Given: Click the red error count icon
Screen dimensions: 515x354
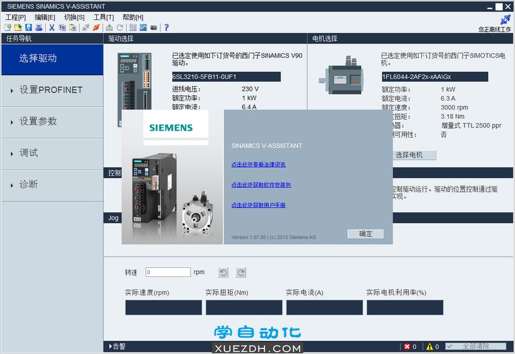Looking at the screenshot, I should [x=407, y=347].
